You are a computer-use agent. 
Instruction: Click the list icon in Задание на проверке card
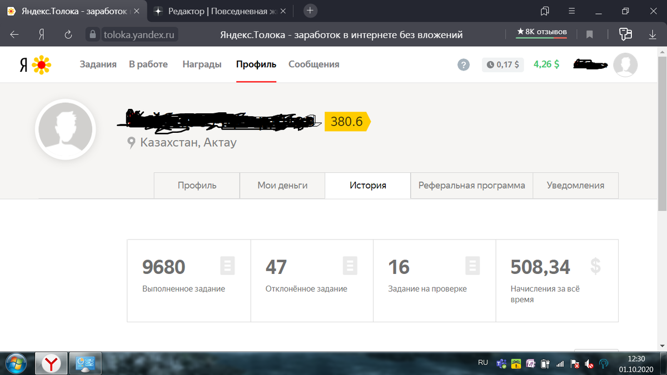pyautogui.click(x=472, y=266)
